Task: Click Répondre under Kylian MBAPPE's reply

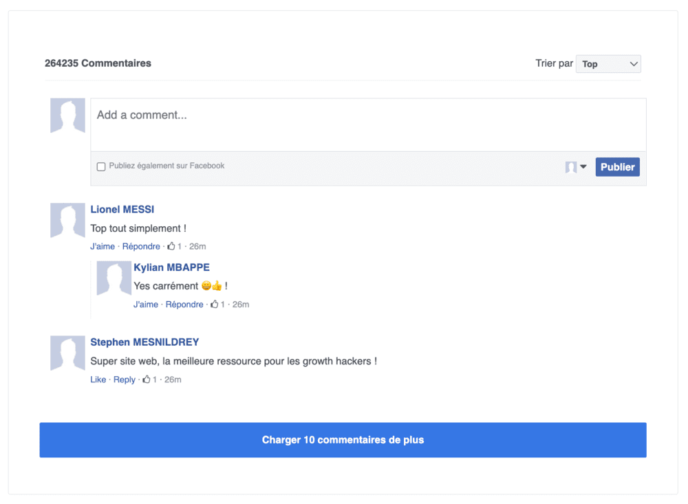Action: click(184, 305)
